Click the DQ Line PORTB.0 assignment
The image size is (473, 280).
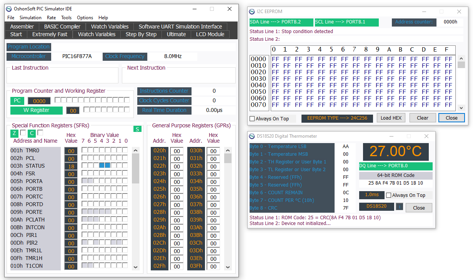click(x=396, y=166)
